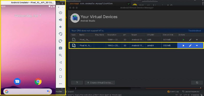This screenshot has height=96, width=204.
Task: Click the Pixel XL device type icon
Action: point(74,46)
